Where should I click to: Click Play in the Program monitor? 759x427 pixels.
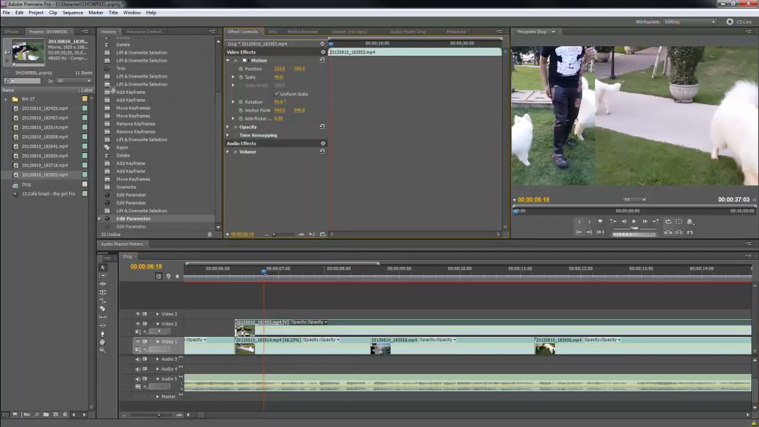pyautogui.click(x=634, y=221)
